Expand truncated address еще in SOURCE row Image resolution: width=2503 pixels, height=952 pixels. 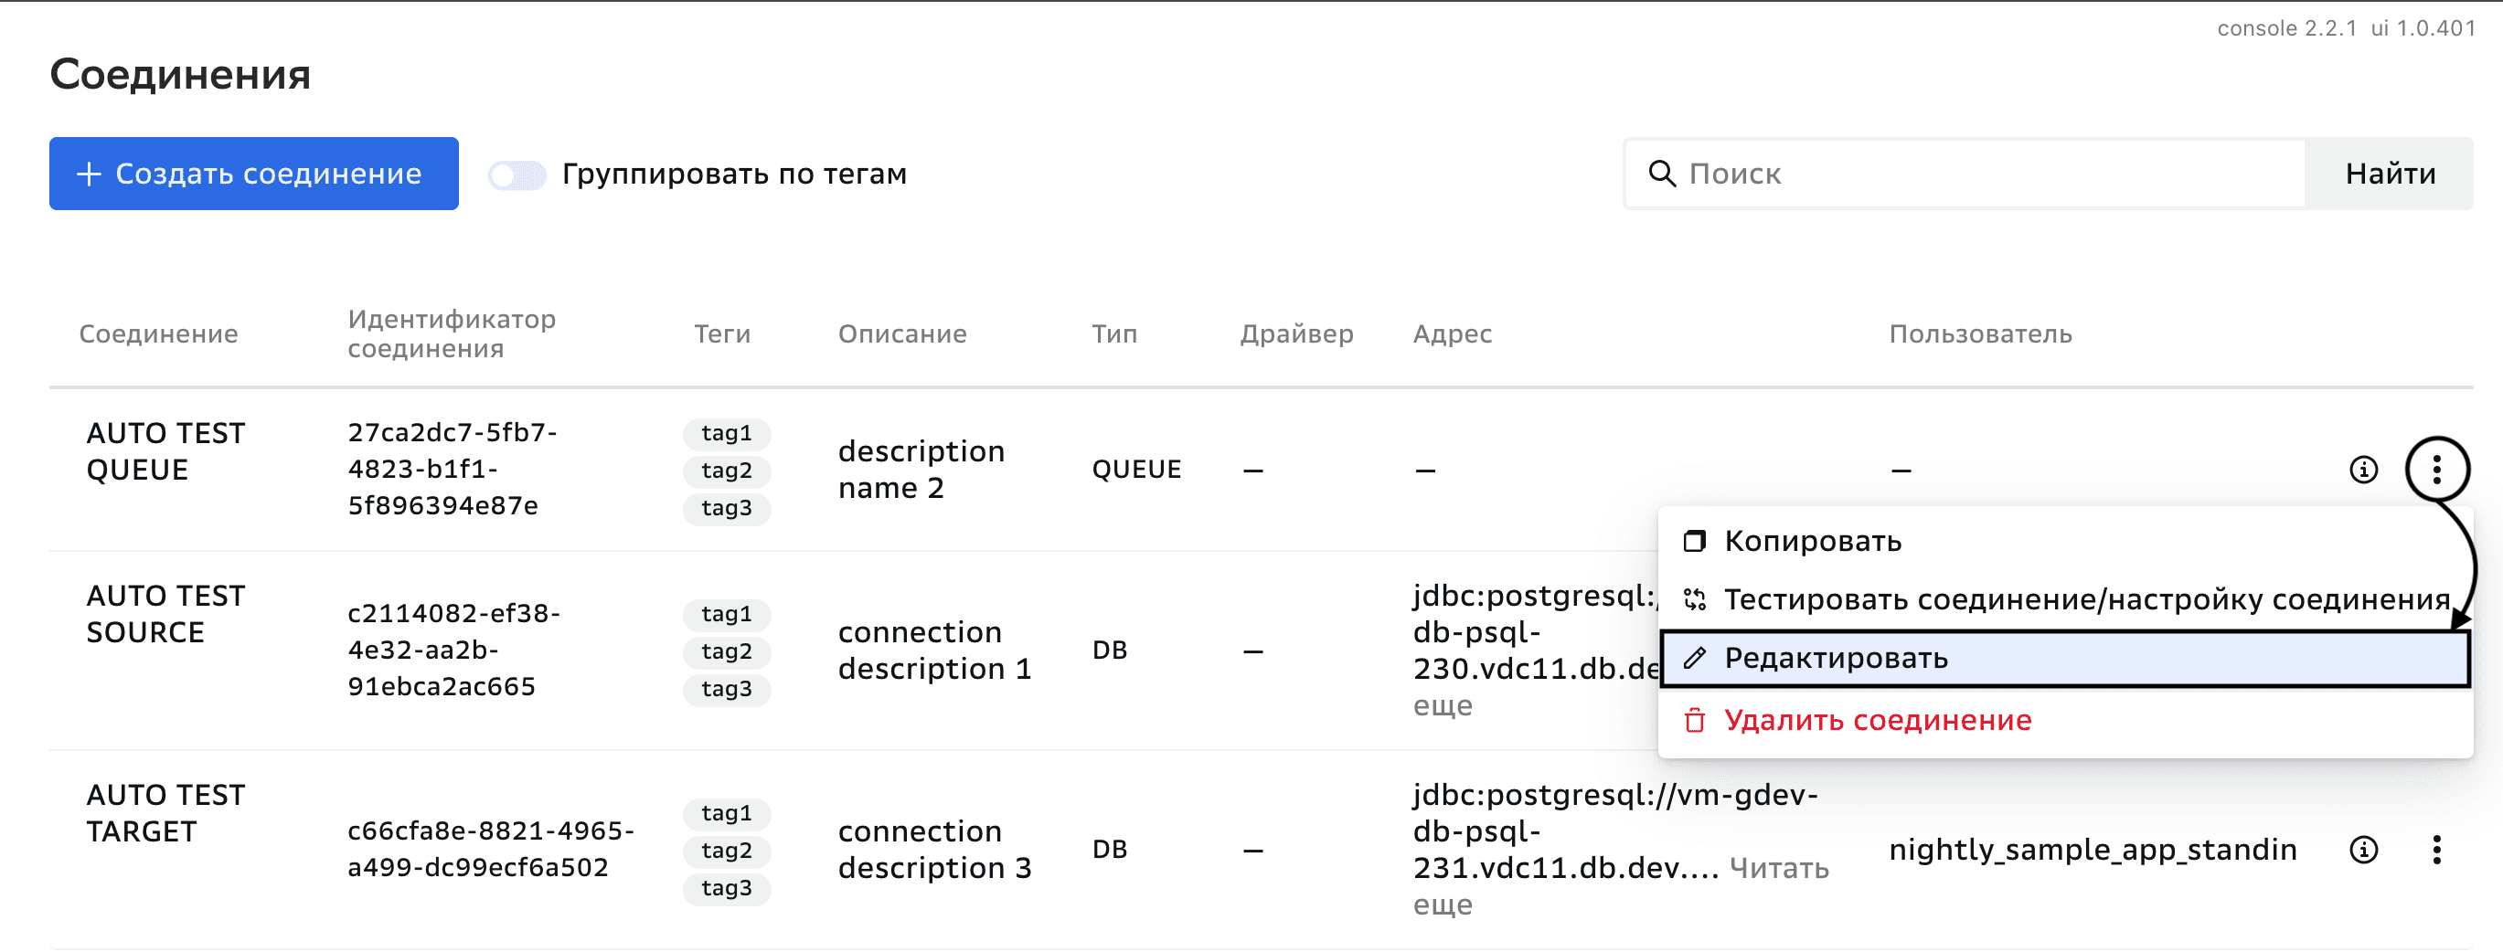point(1442,706)
